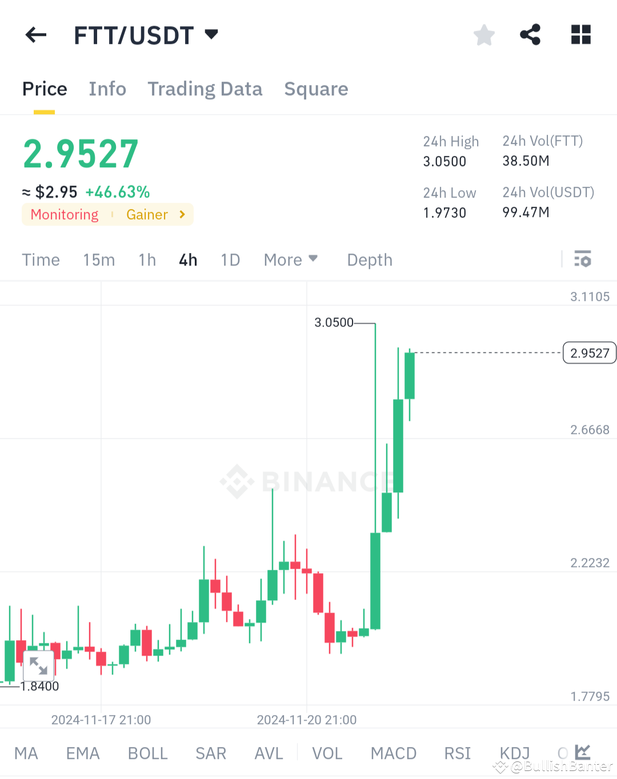Toggle the VOL indicator

[x=327, y=753]
